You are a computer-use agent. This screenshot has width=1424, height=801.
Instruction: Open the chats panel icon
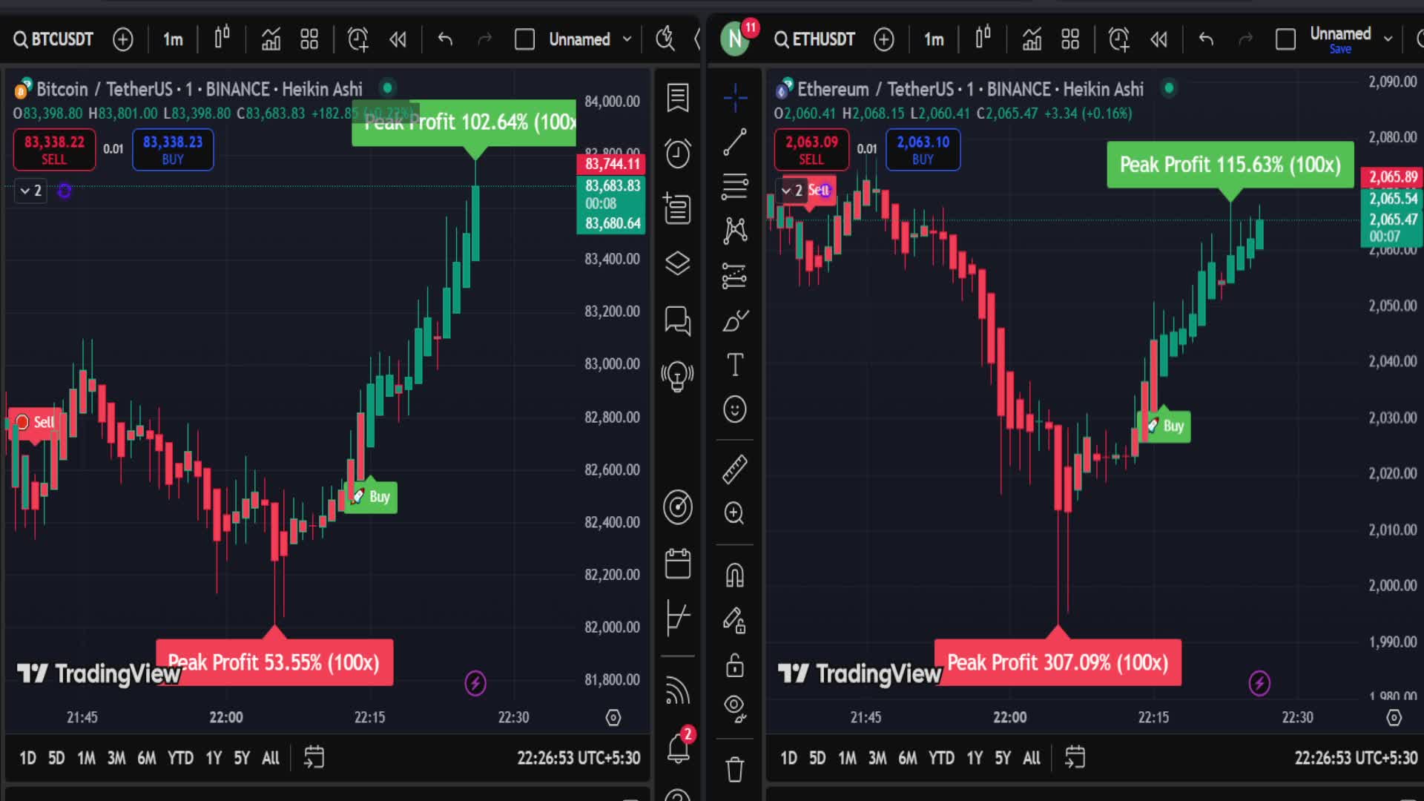click(x=677, y=320)
